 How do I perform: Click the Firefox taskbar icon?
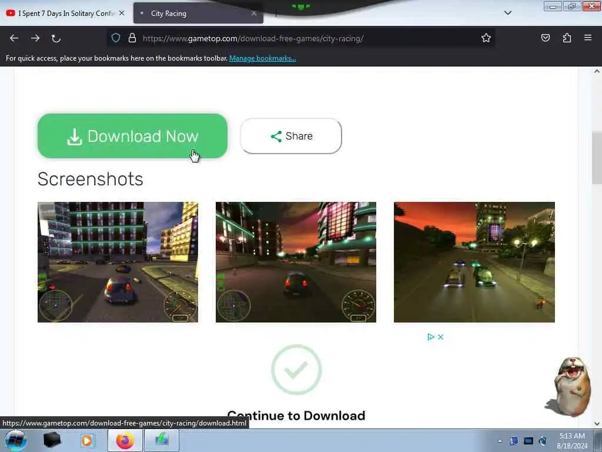125,440
